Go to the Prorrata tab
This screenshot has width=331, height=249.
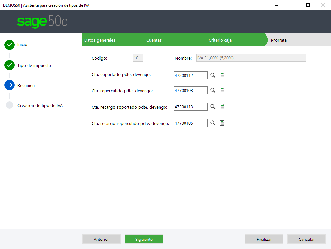(279, 40)
